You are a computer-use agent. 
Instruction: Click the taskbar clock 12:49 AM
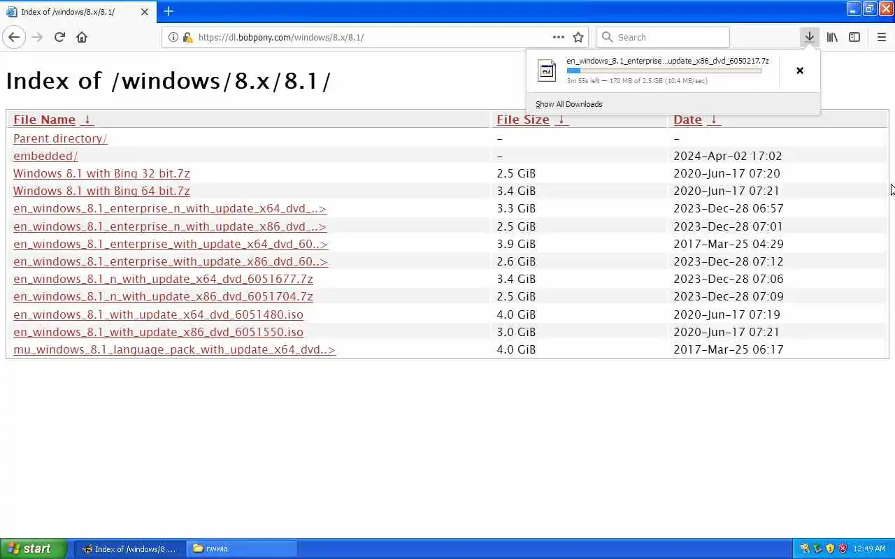pos(869,549)
